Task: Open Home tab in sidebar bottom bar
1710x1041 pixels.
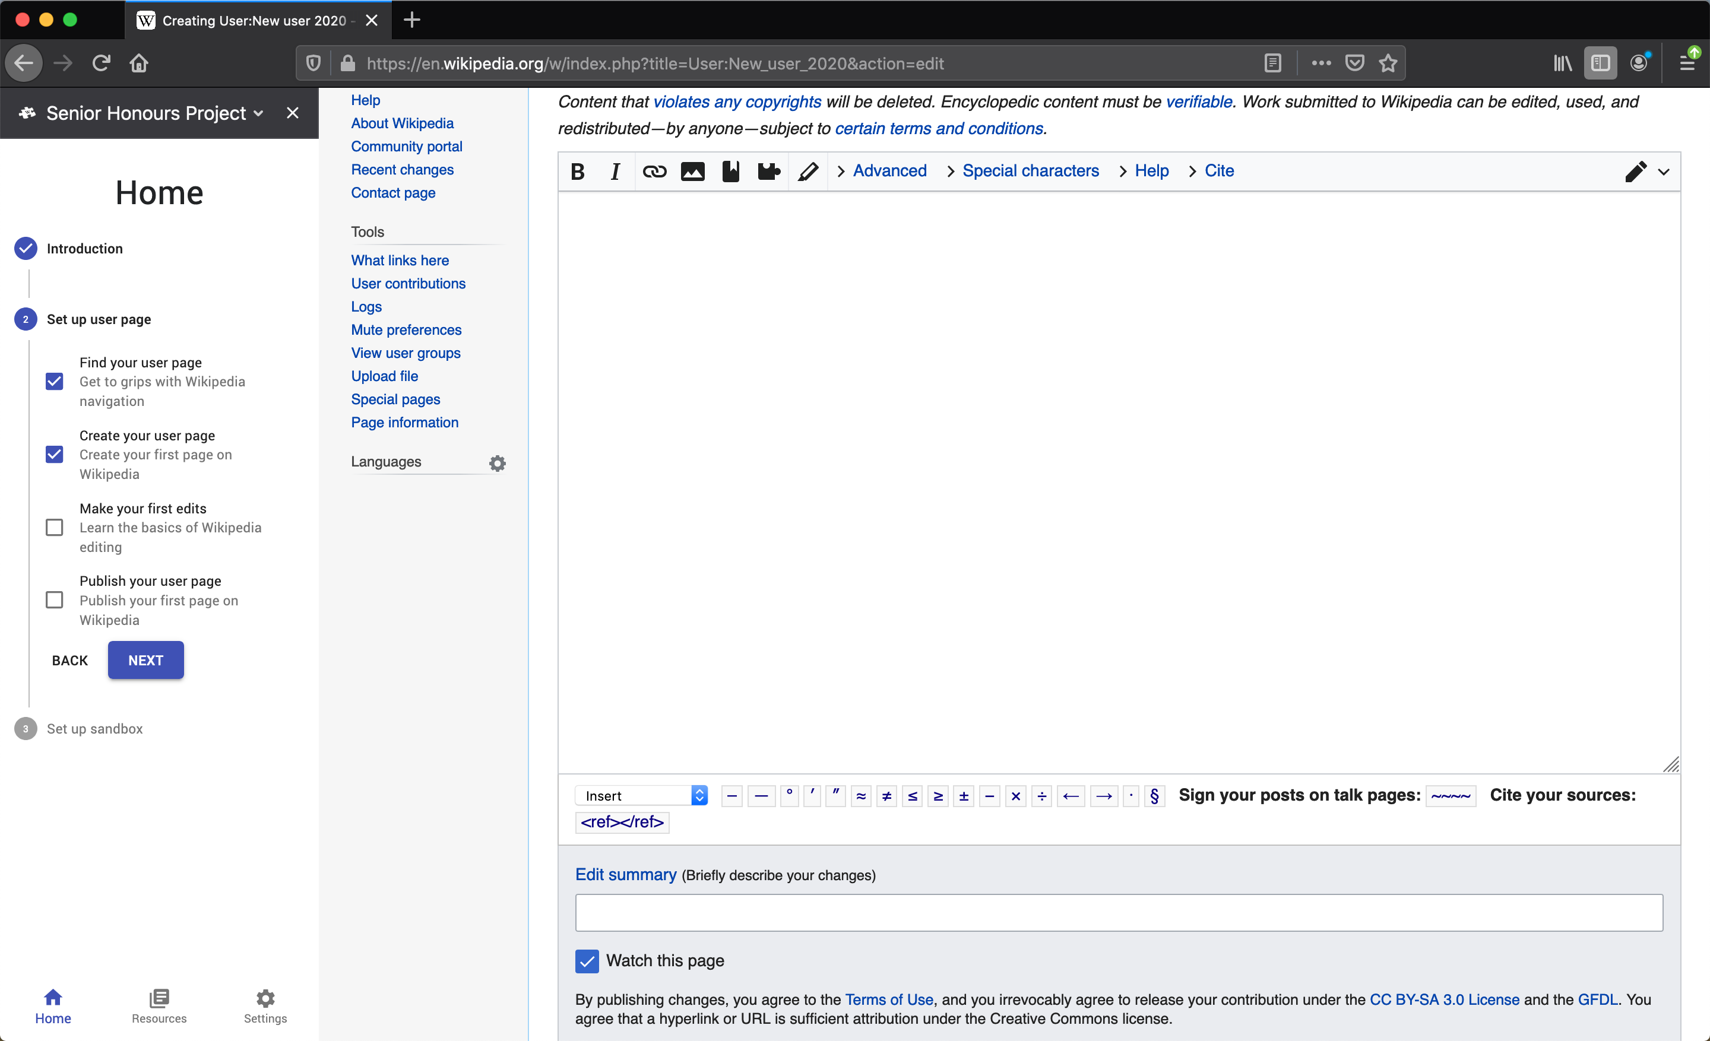Action: point(53,1007)
